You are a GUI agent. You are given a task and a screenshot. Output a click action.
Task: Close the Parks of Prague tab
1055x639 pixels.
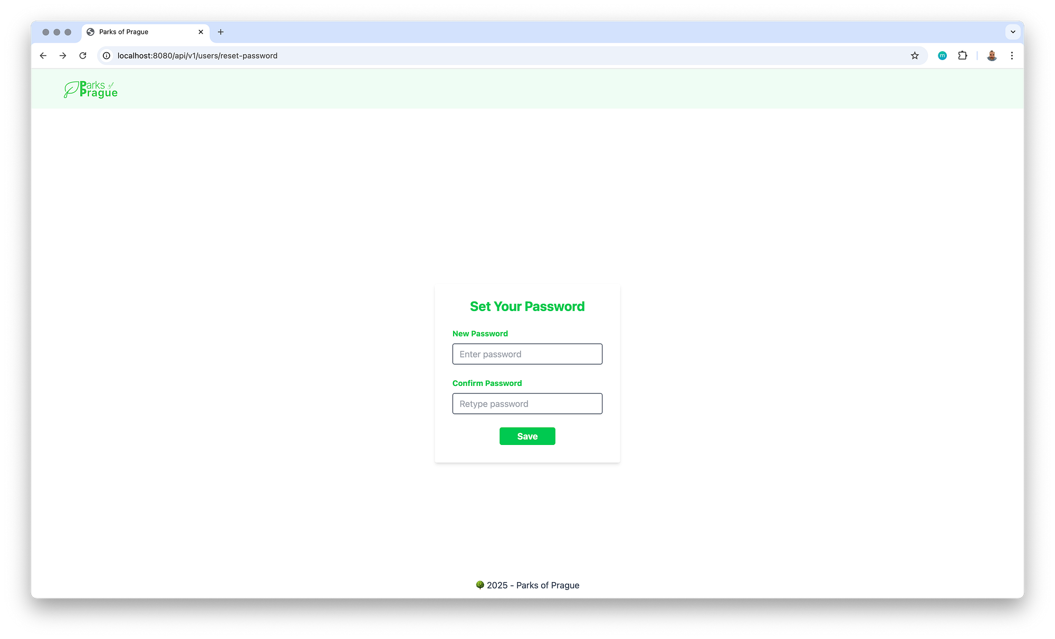(x=200, y=32)
